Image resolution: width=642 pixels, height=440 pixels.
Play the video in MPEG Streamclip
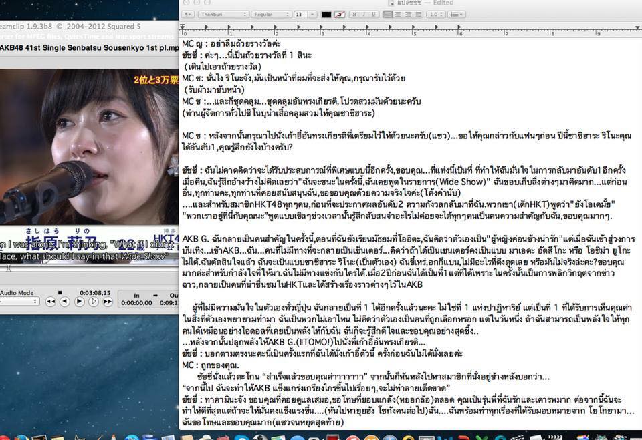point(79,302)
